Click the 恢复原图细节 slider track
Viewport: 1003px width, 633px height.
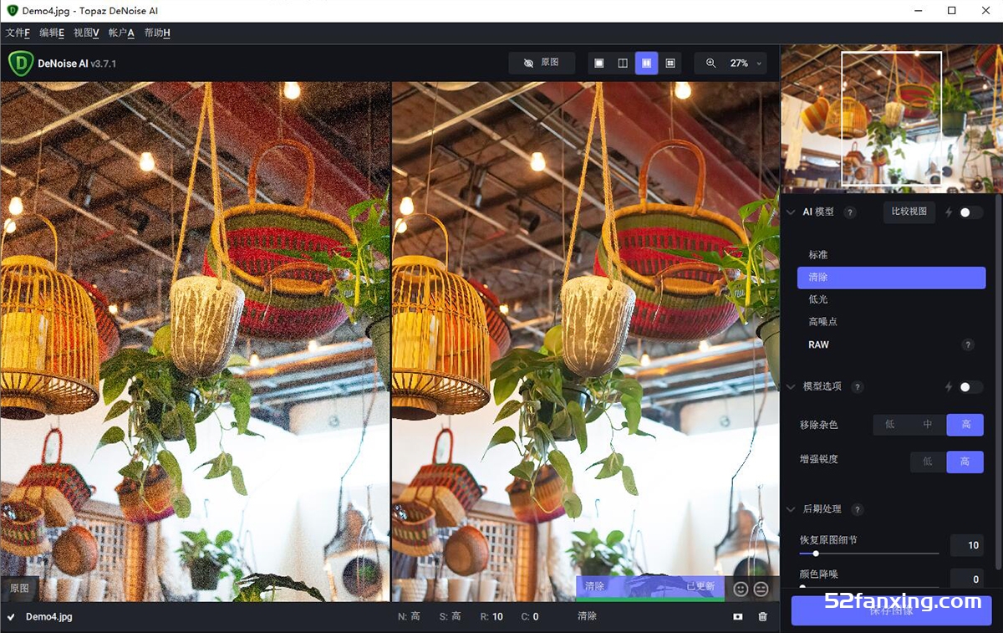(868, 553)
